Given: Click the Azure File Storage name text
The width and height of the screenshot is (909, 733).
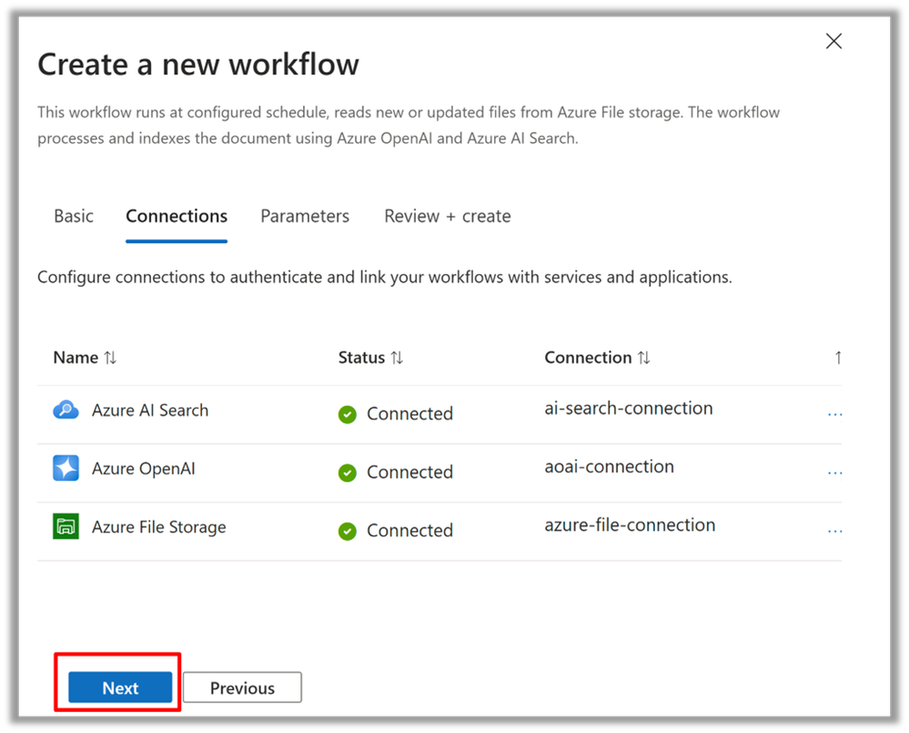Looking at the screenshot, I should (x=159, y=527).
